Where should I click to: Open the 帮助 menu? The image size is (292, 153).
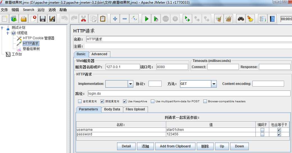click(x=63, y=10)
